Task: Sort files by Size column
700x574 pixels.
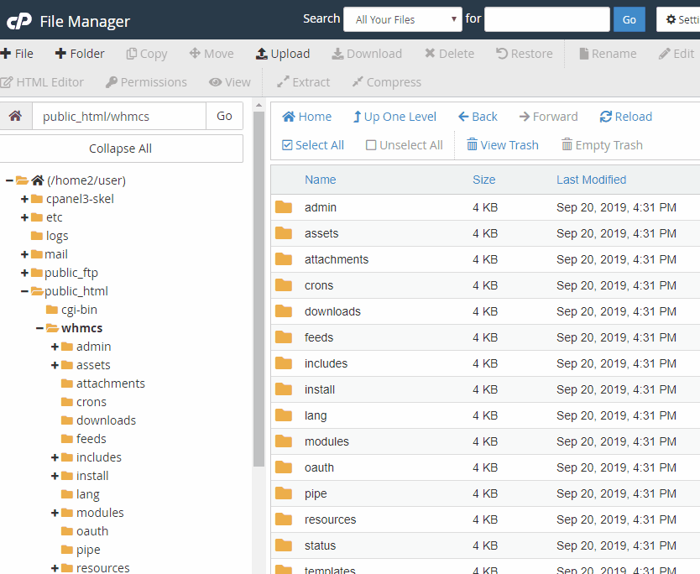Action: click(484, 180)
